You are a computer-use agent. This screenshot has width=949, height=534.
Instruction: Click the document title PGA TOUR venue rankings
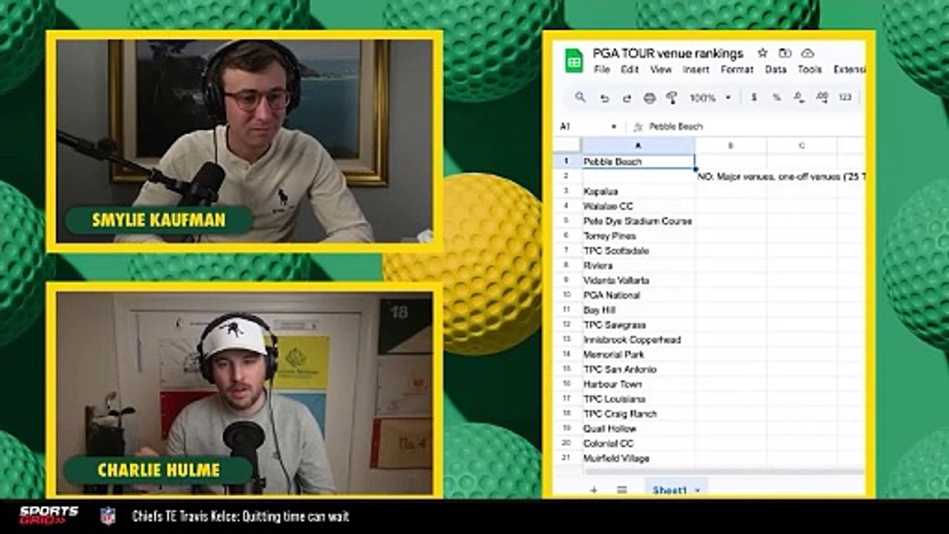[667, 53]
